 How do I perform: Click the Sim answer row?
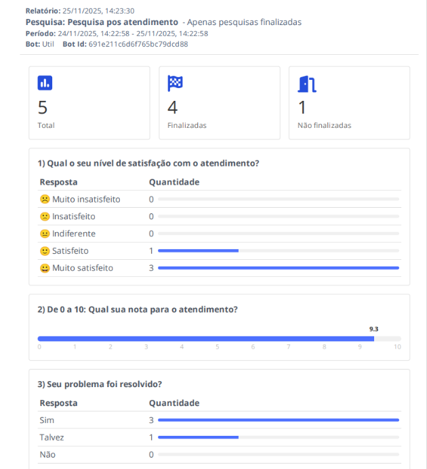219,420
